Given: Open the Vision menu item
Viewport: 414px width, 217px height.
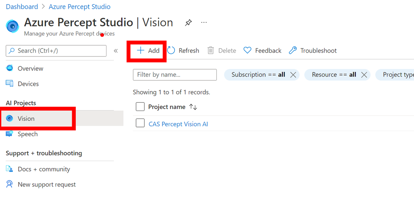Looking at the screenshot, I should (x=26, y=118).
